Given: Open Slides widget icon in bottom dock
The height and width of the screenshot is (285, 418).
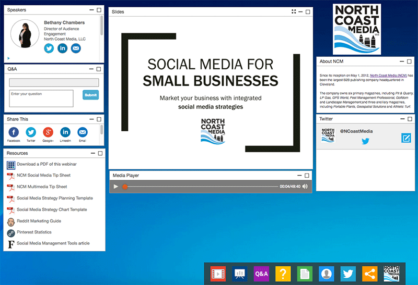Looking at the screenshot, I should [x=240, y=274].
